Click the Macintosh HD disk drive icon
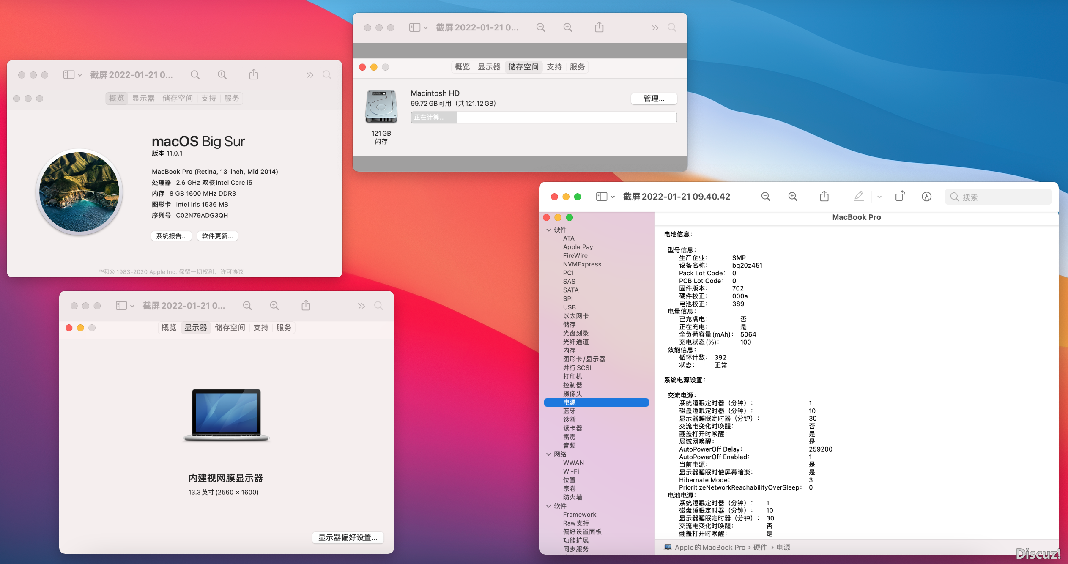1068x564 pixels. click(381, 107)
